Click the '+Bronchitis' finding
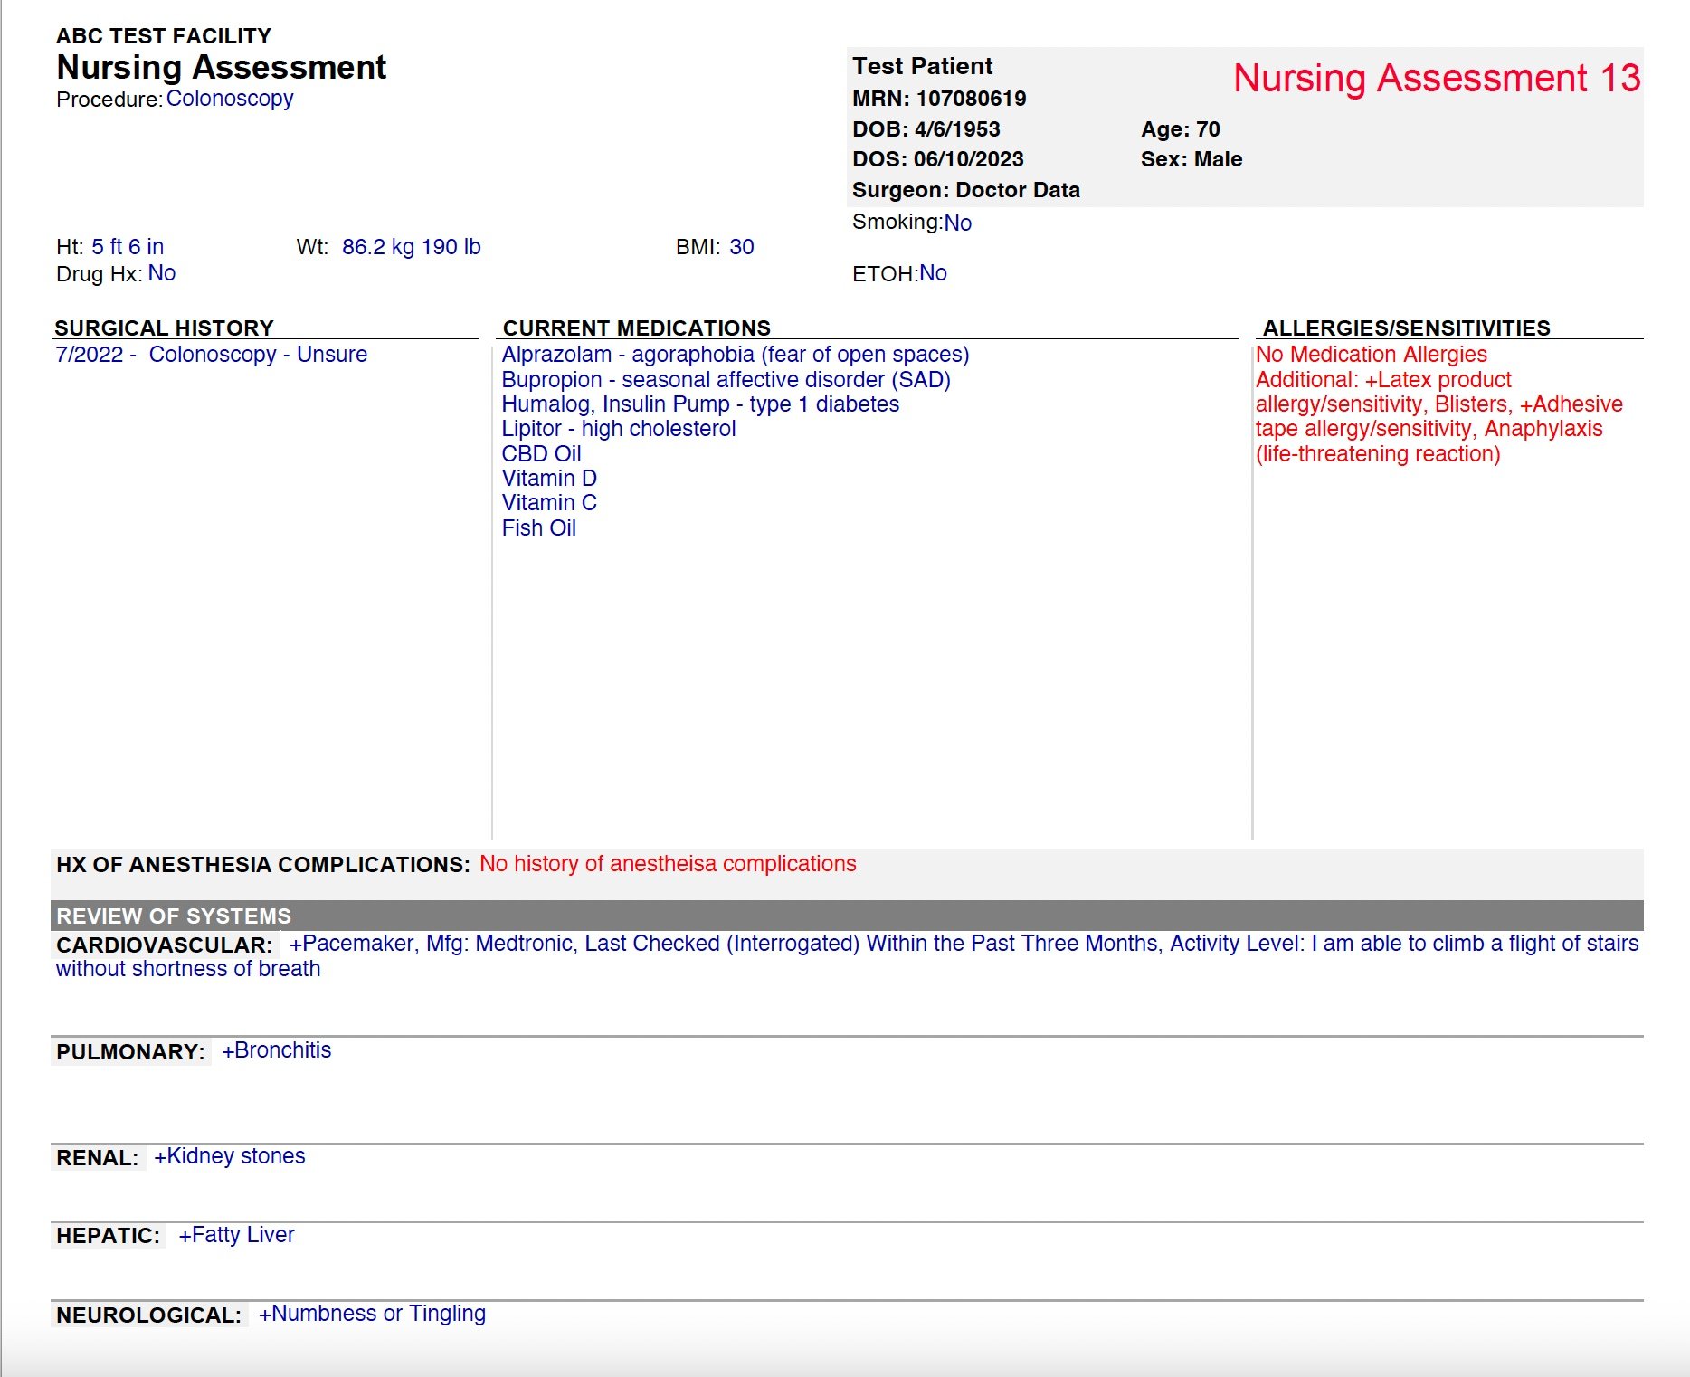This screenshot has width=1690, height=1377. click(277, 1050)
